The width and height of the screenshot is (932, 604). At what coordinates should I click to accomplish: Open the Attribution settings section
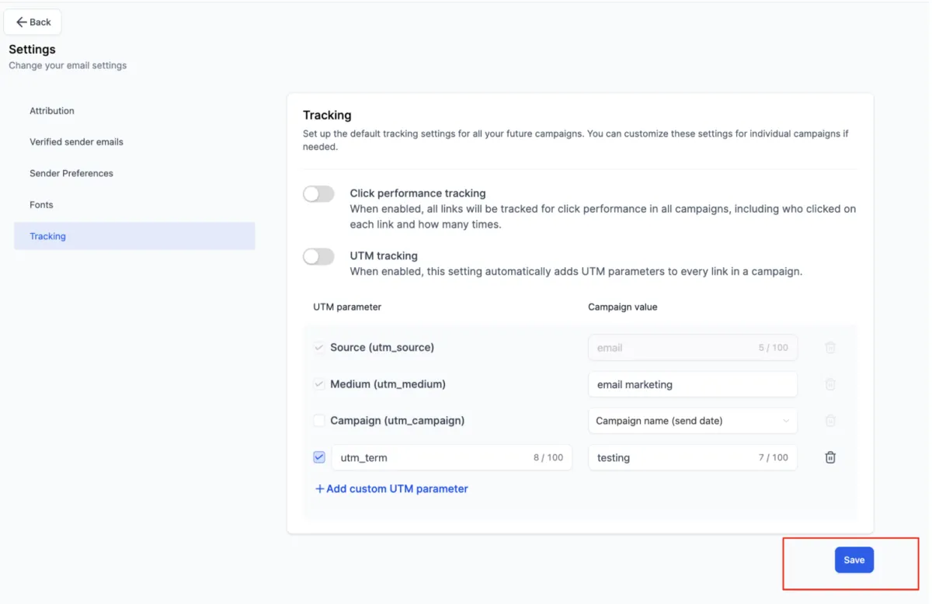click(x=52, y=111)
